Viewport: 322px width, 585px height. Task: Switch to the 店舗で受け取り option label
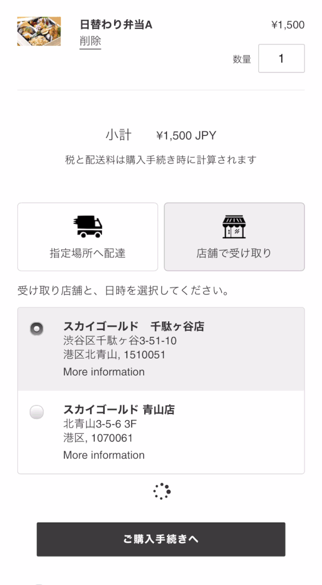pos(234,253)
